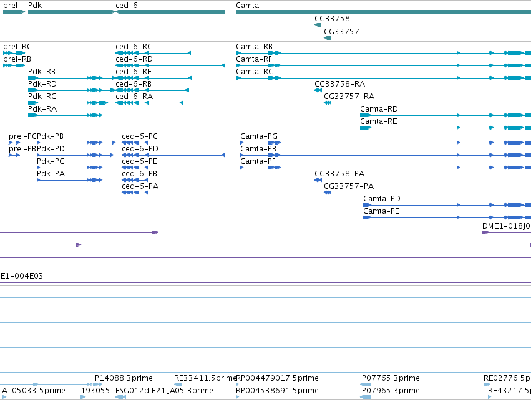Select the Camta-PD protein label
This screenshot has height=400, width=531.
(382, 199)
